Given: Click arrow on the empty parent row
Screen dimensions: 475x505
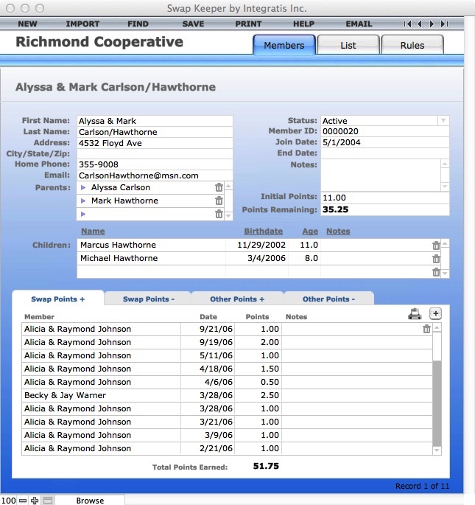Looking at the screenshot, I should coord(83,214).
